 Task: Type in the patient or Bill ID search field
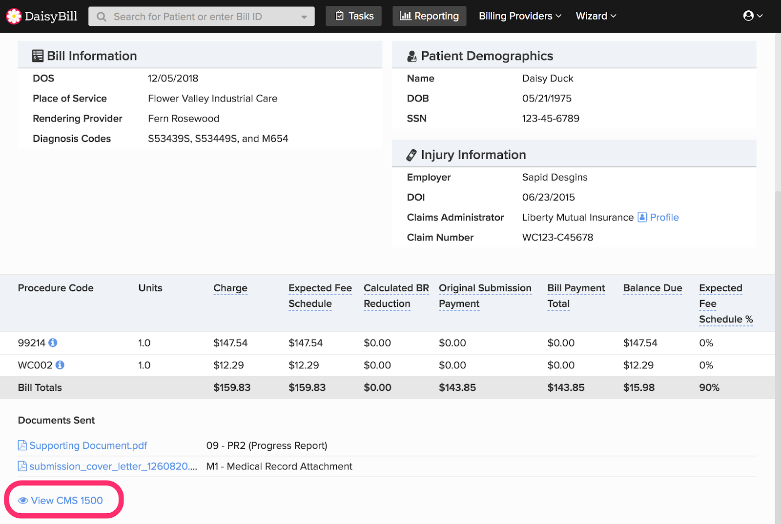click(x=195, y=17)
